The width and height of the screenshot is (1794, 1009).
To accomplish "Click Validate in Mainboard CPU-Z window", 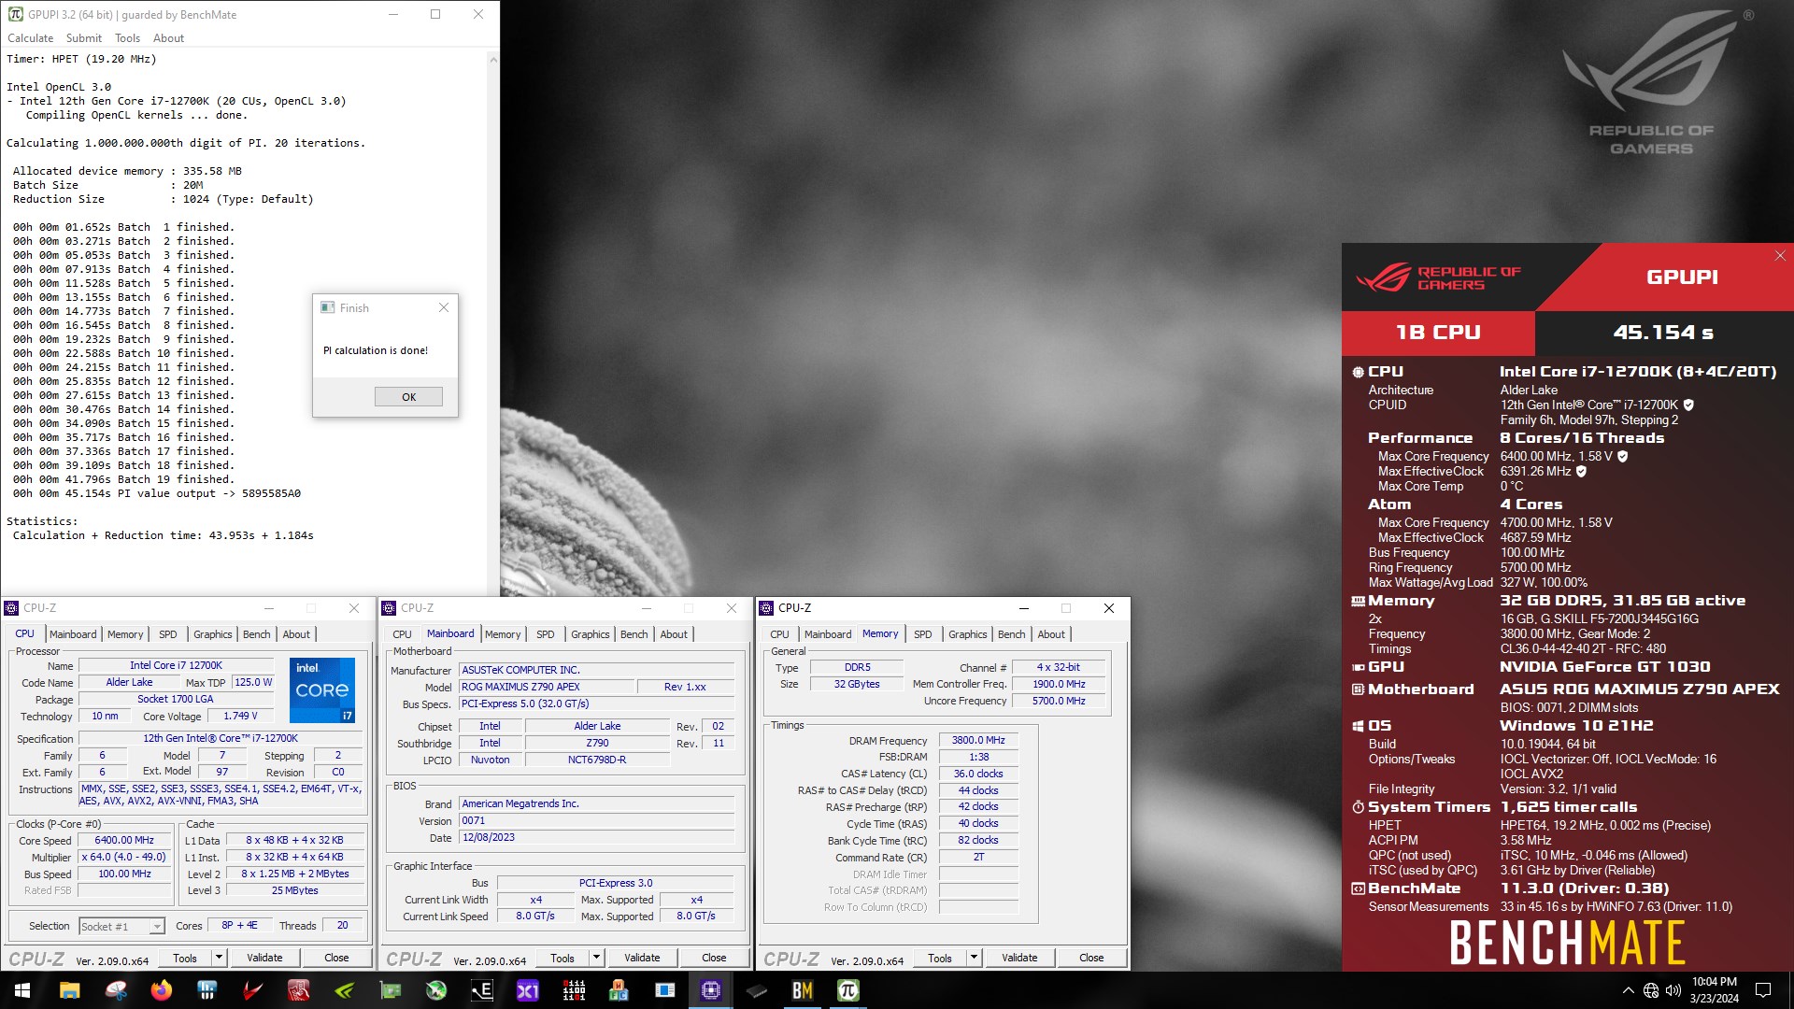I will (x=642, y=958).
